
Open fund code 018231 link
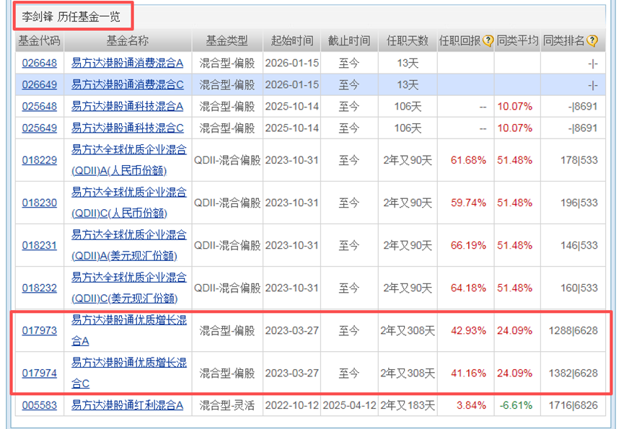point(40,245)
